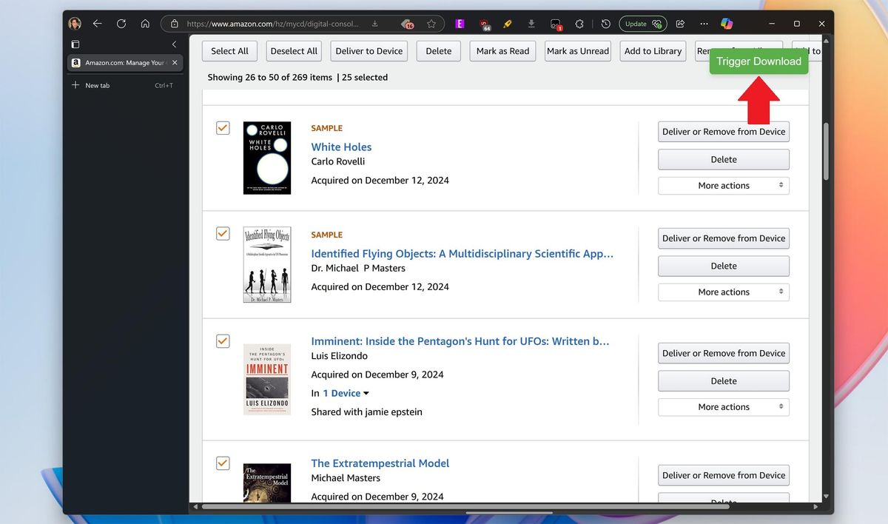Click 'Shared with jamie epstein' text
The height and width of the screenshot is (524, 888).
367,412
